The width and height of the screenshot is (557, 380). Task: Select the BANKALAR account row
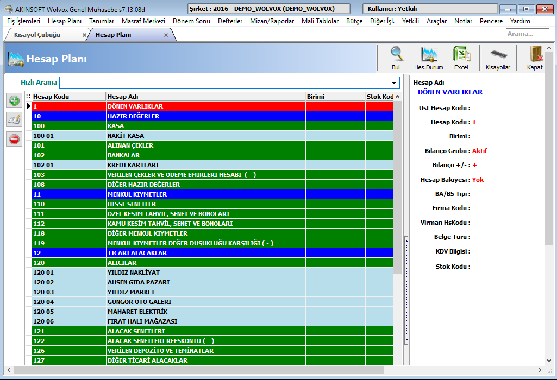[212, 155]
